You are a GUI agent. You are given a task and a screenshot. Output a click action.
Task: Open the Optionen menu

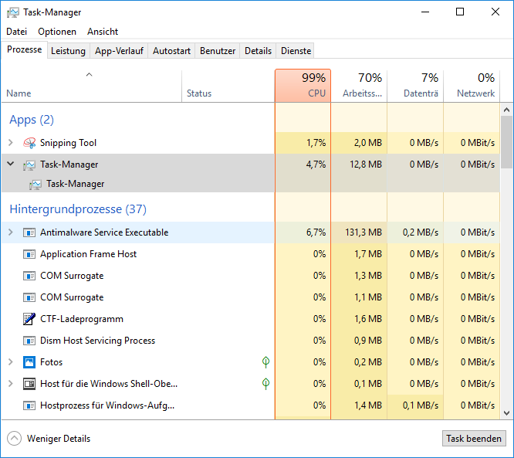[57, 32]
